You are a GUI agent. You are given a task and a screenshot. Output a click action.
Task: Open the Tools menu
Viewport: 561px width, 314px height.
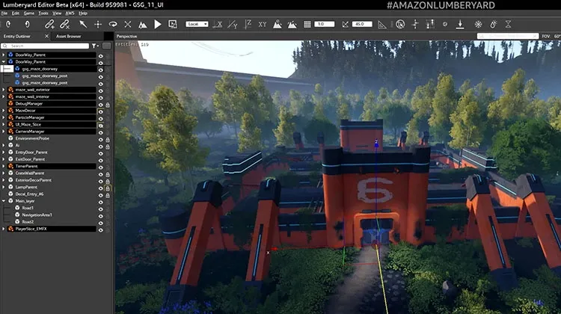[43, 13]
